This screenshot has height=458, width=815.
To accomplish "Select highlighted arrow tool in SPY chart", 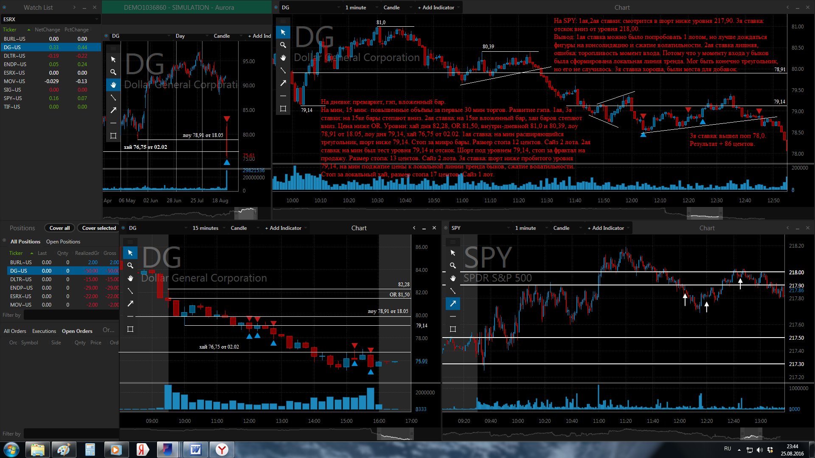I will coord(453,304).
